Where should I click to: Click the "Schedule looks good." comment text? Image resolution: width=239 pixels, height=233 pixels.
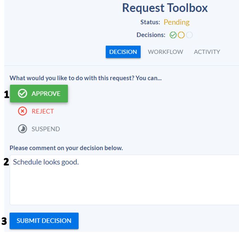click(x=46, y=162)
